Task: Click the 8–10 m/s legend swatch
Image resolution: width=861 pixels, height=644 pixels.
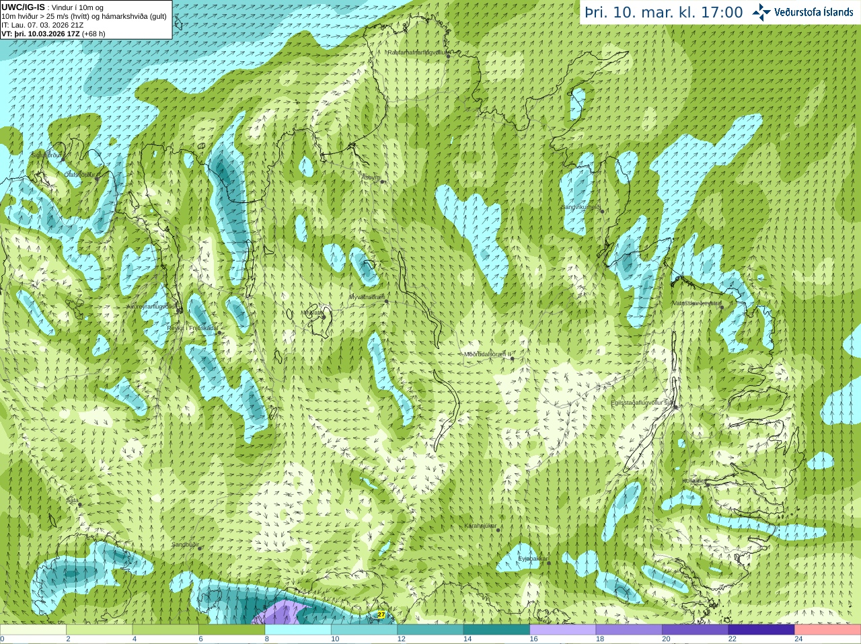Action: pyautogui.click(x=298, y=630)
